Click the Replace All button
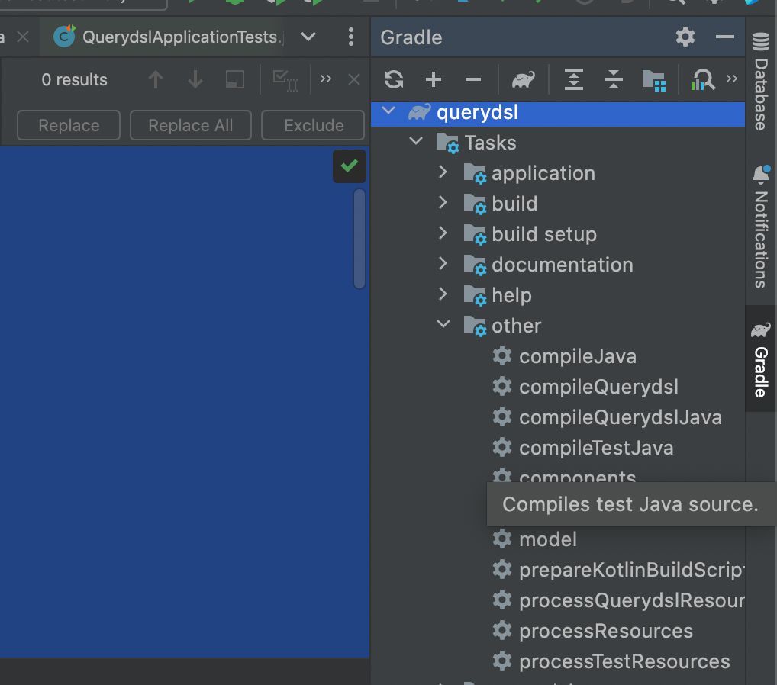Image resolution: width=777 pixels, height=685 pixels. coord(190,125)
